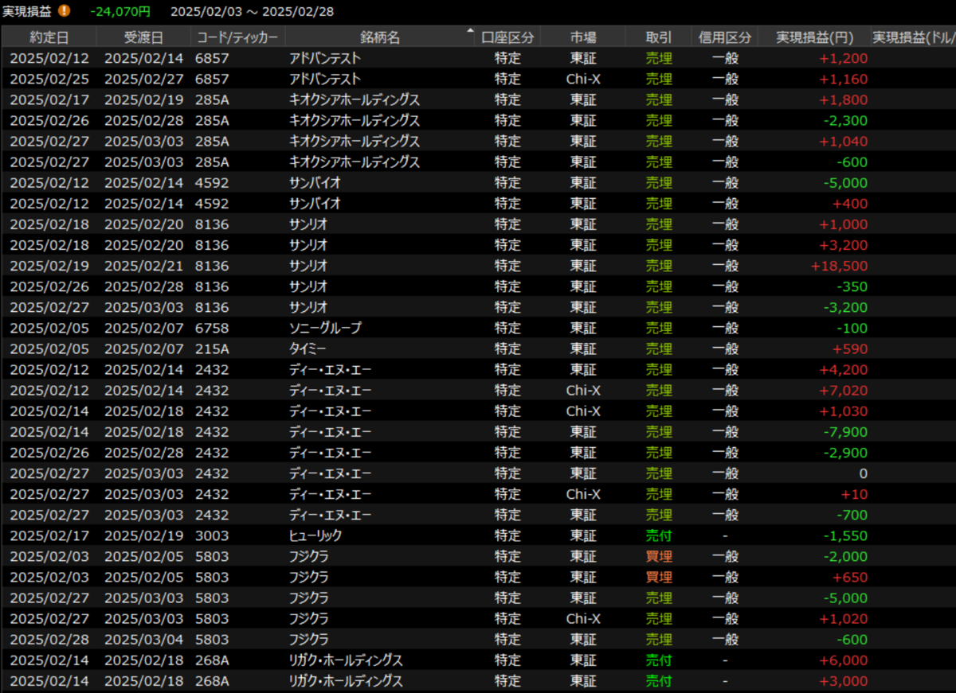Sort by the 約定日 column header
Viewport: 956px width, 693px height.
pos(49,37)
